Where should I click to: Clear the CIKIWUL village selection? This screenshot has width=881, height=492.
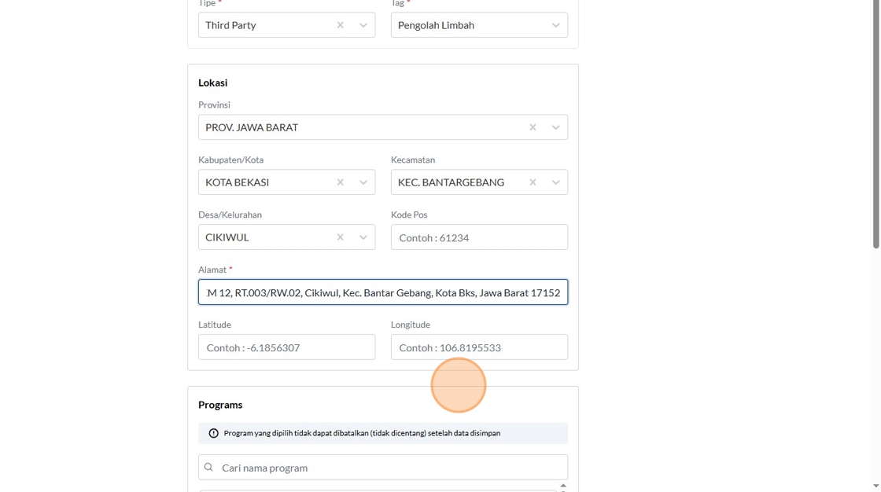pyautogui.click(x=340, y=237)
